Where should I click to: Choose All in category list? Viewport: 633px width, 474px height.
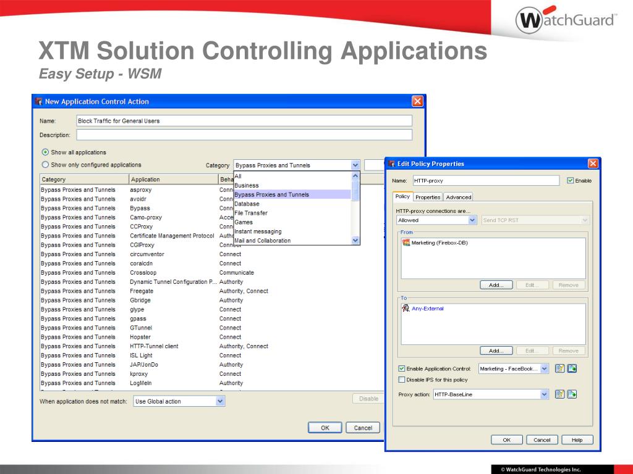click(292, 176)
